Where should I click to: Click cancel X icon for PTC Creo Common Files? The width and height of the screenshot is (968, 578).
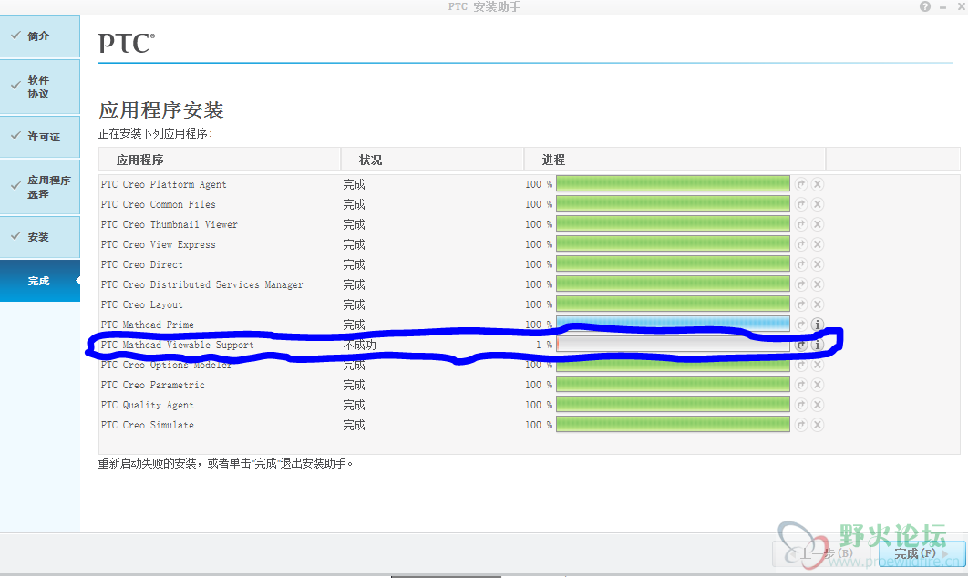818,204
